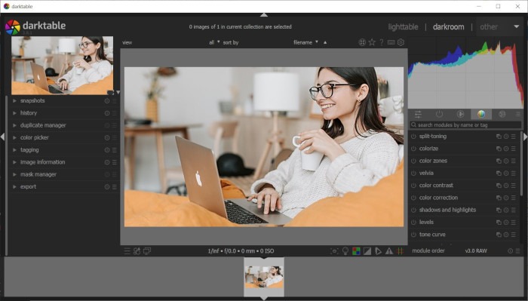
Task: Switch to the darkroom view
Action: pos(448,27)
